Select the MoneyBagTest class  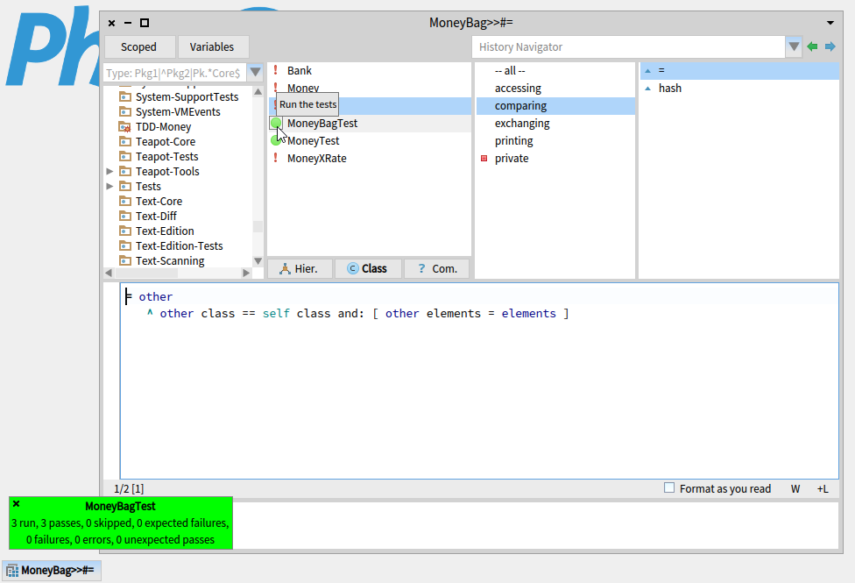pos(322,124)
